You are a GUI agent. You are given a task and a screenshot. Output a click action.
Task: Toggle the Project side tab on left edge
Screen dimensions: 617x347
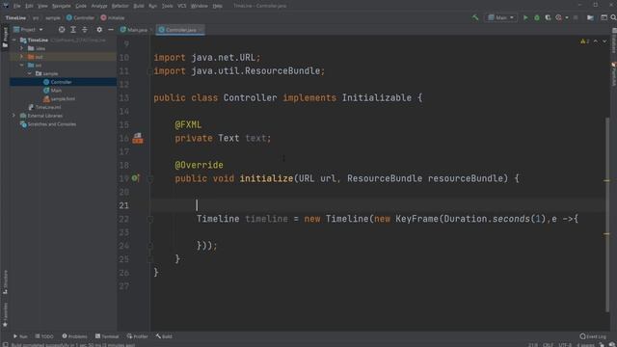pyautogui.click(x=5, y=38)
